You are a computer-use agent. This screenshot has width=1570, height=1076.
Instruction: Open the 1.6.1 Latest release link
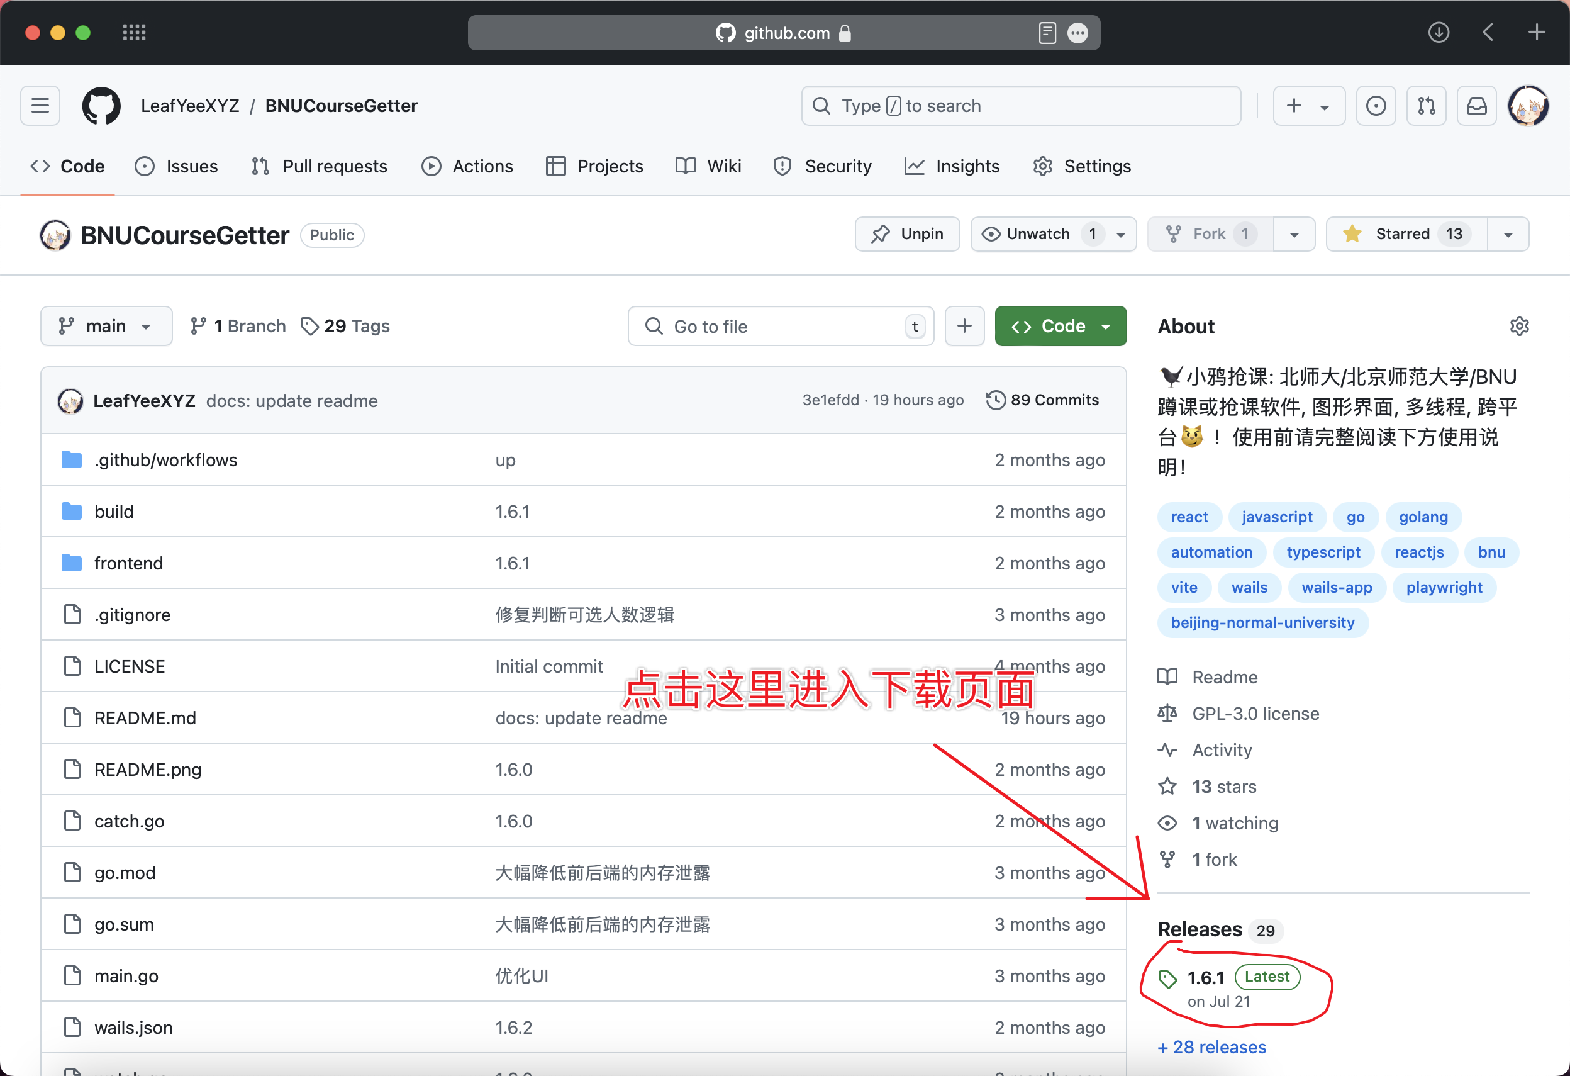pos(1205,977)
